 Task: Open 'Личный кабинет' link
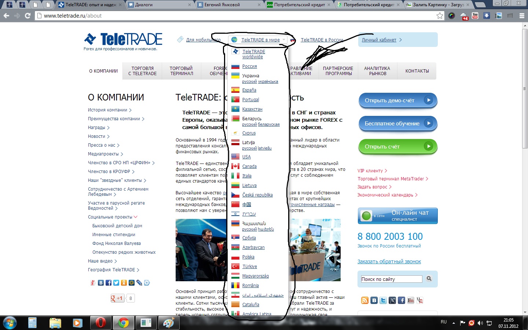(x=379, y=40)
